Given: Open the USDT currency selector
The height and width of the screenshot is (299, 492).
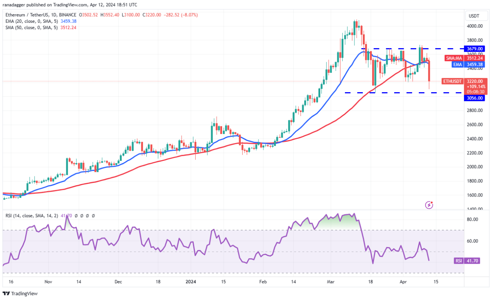Looking at the screenshot, I should [473, 16].
